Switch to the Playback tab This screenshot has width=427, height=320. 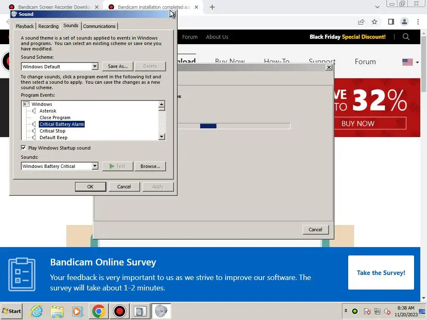(x=25, y=26)
